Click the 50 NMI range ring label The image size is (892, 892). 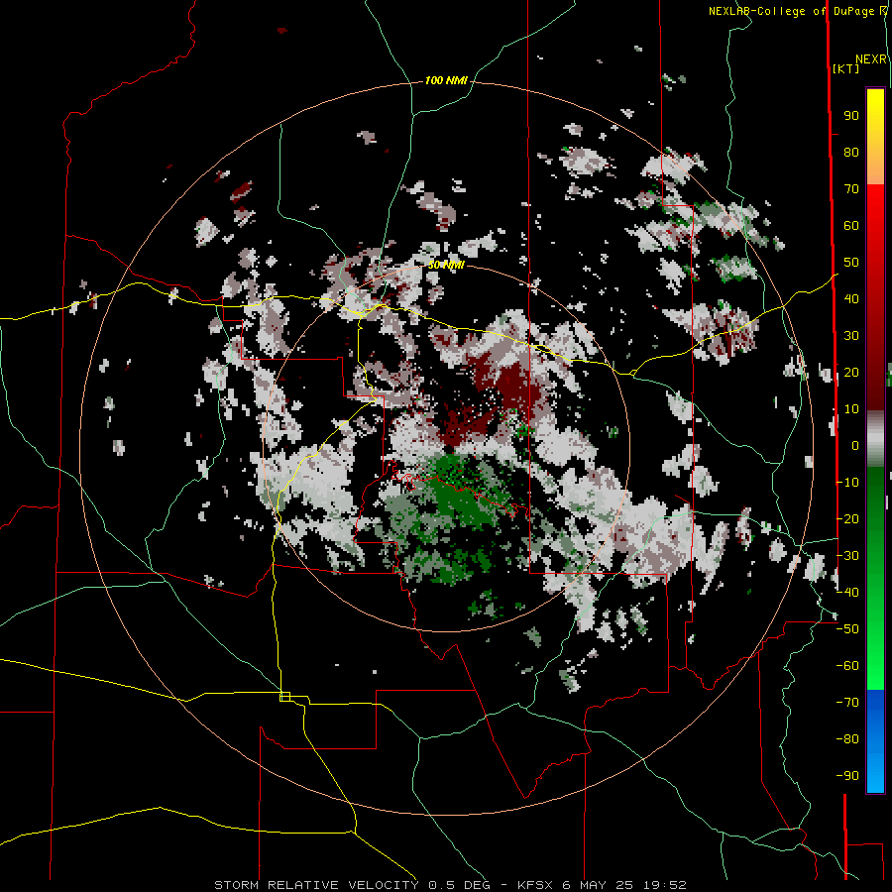coord(446,265)
